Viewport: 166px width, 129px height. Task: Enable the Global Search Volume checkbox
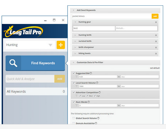(x=73, y=118)
